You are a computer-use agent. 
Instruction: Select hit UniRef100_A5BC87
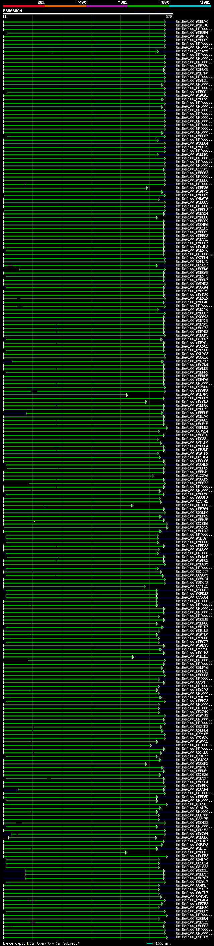coord(192,136)
